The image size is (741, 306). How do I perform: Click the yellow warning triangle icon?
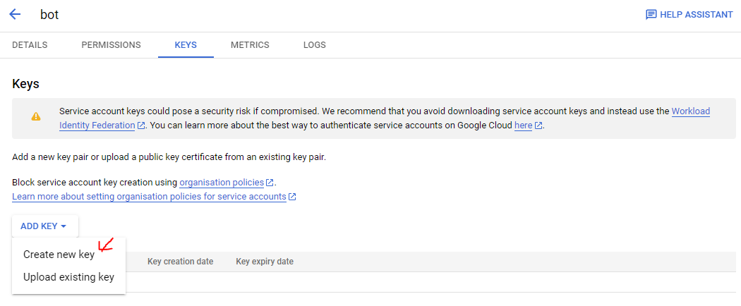(x=36, y=116)
